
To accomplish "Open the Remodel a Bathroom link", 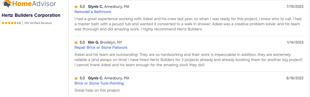I will [93, 12].
